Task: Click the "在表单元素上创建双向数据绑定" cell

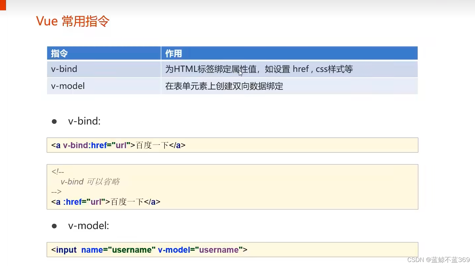Action: click(289, 86)
